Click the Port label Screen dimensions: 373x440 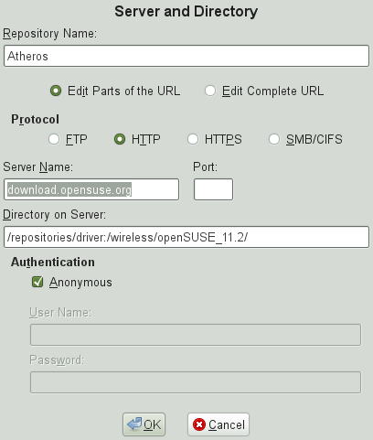coord(206,167)
